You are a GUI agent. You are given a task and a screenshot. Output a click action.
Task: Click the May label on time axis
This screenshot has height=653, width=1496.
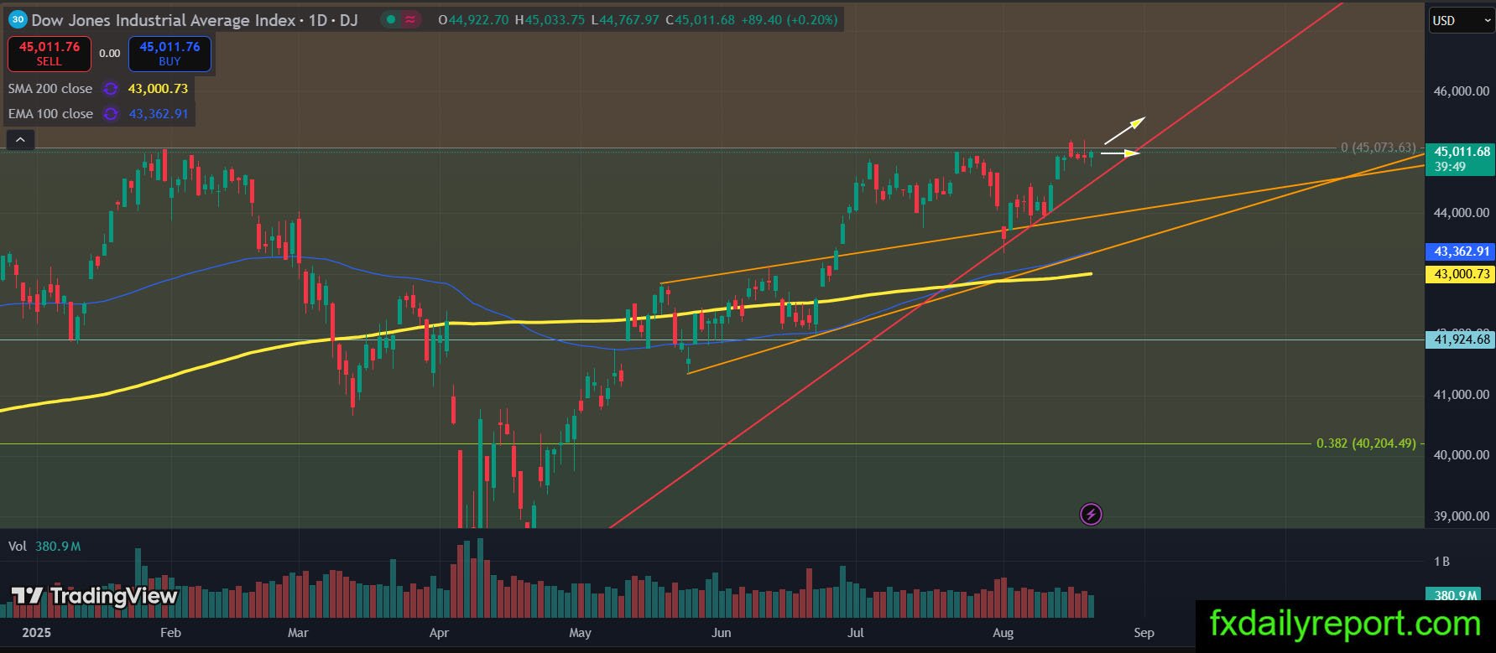(580, 633)
